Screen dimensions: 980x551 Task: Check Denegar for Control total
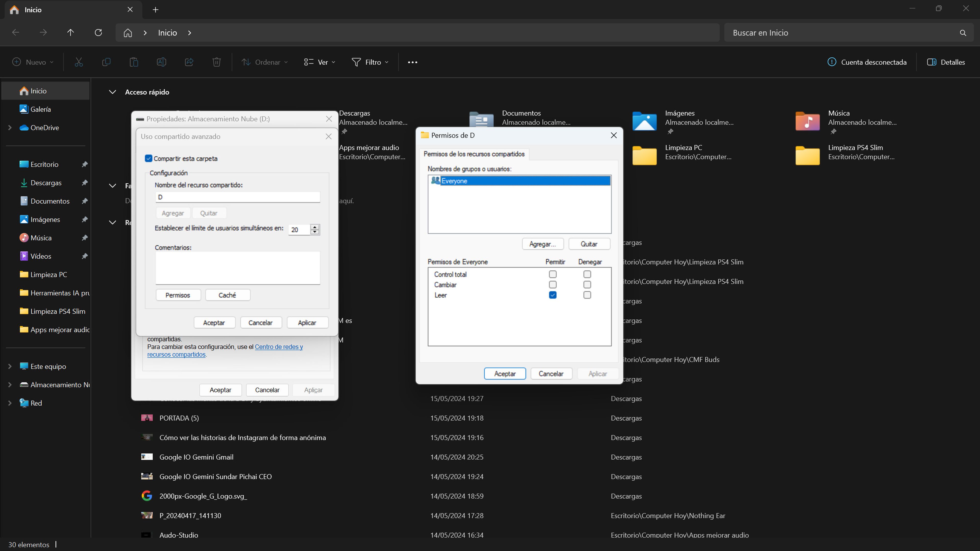coord(587,274)
